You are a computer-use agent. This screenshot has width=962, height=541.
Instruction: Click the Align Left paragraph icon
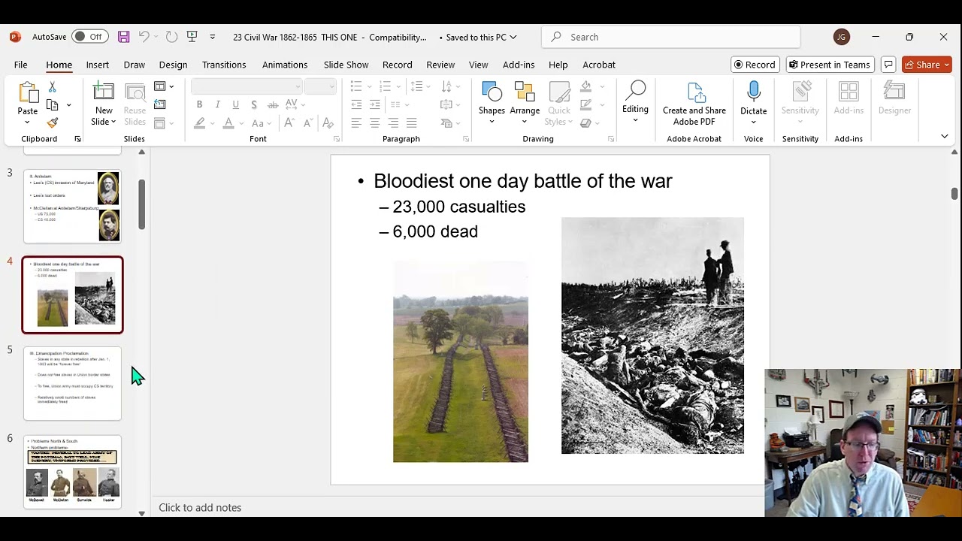click(x=356, y=122)
